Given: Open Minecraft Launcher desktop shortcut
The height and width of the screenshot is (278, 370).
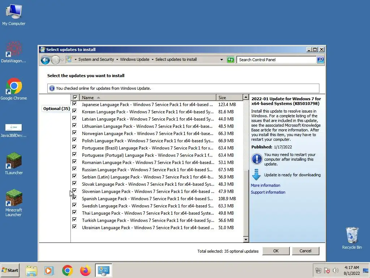Looking at the screenshot, I should (14, 203).
